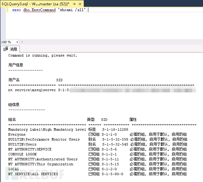Click the S-1-5-32-558 SID value
Image resolution: width=203 pixels, height=182 pixels.
pyautogui.click(x=115, y=139)
